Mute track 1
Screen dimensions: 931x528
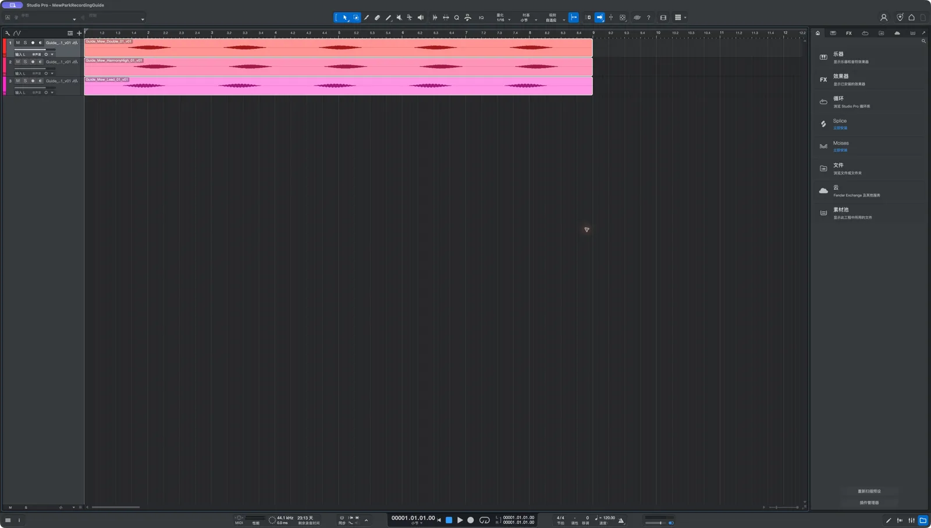click(17, 42)
